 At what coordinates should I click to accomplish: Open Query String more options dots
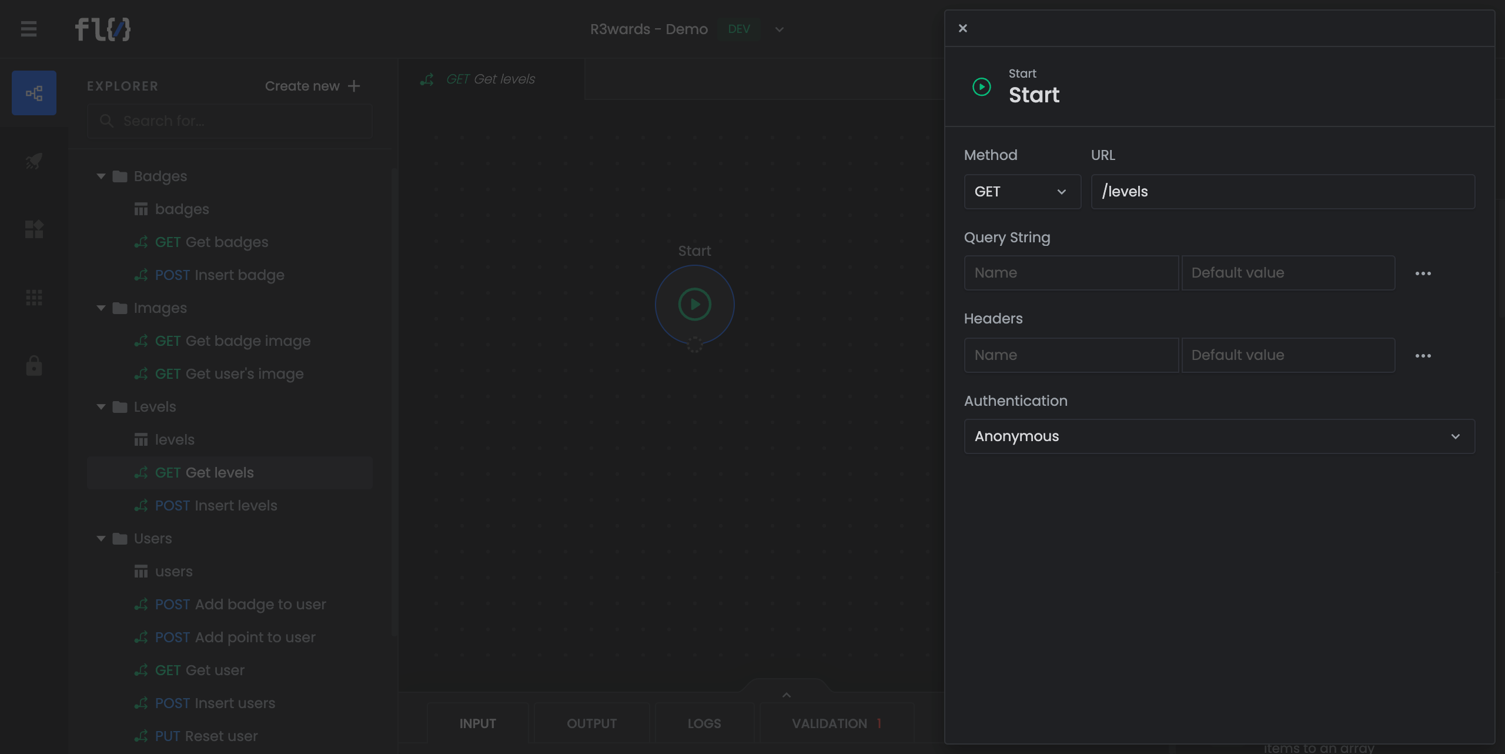tap(1423, 273)
